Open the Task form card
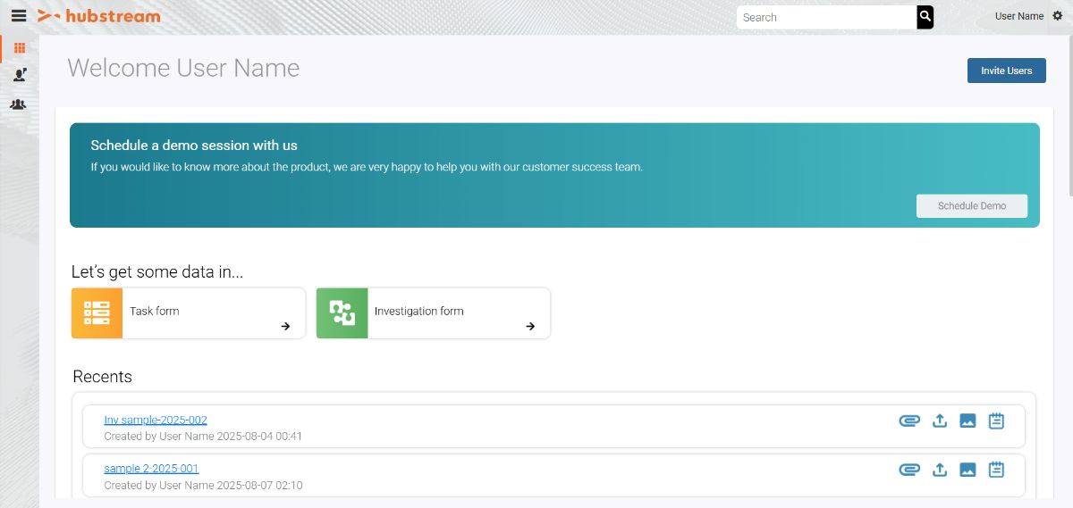 188,313
